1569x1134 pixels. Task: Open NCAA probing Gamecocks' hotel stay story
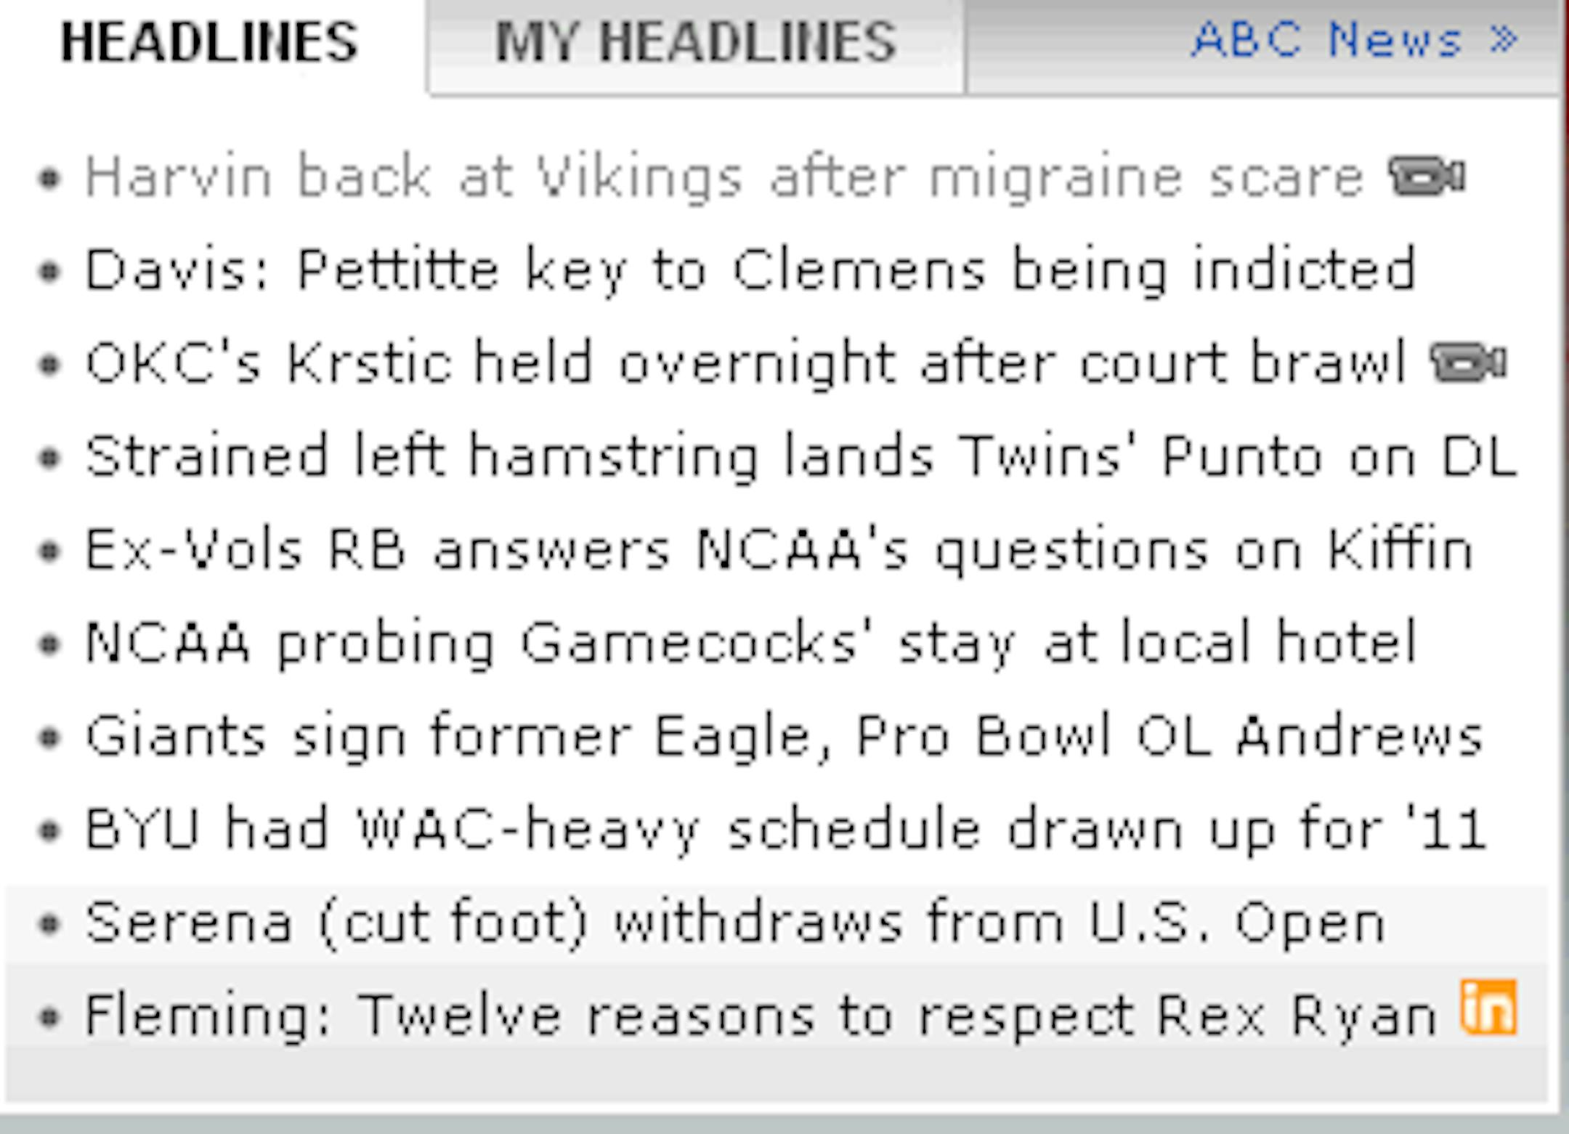pos(751,644)
